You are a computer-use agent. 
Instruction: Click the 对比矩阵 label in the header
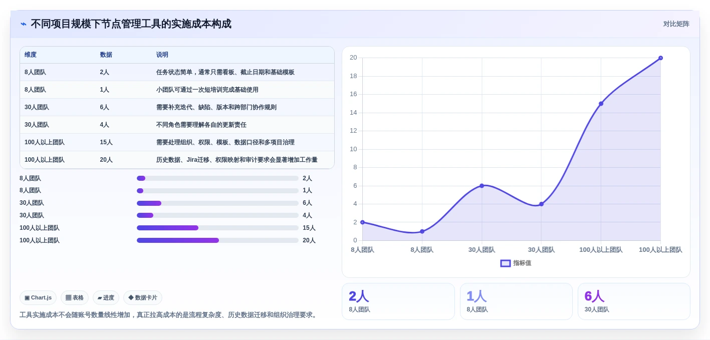676,24
